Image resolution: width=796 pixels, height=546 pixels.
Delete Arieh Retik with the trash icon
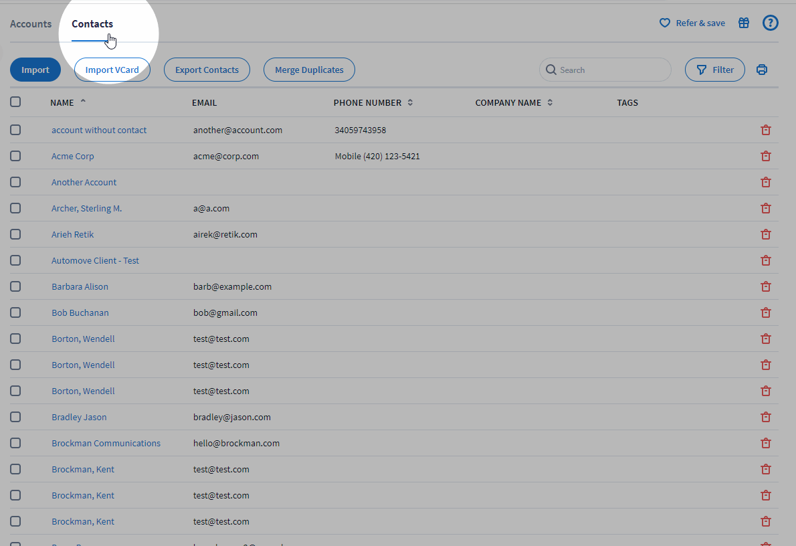point(766,234)
